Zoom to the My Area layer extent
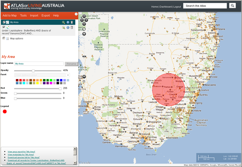 [x=63, y=22]
